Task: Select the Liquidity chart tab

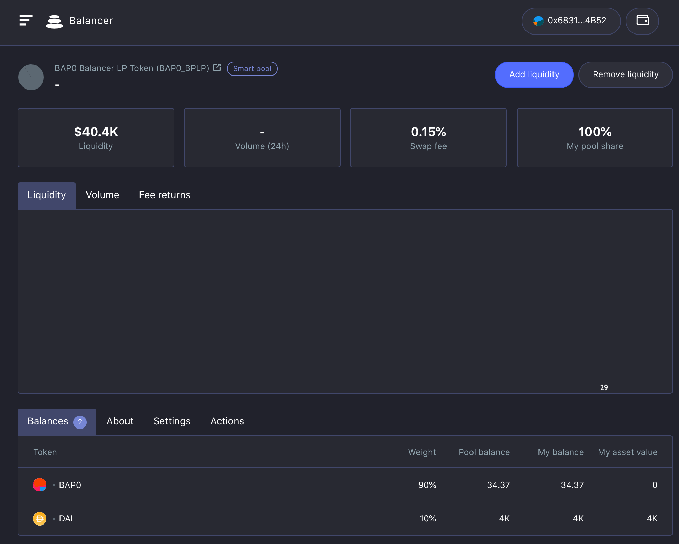Action: [47, 195]
